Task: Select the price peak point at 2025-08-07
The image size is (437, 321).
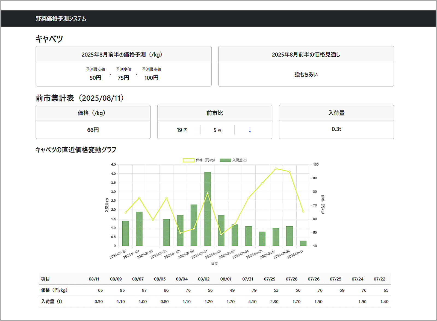Action: [276, 169]
